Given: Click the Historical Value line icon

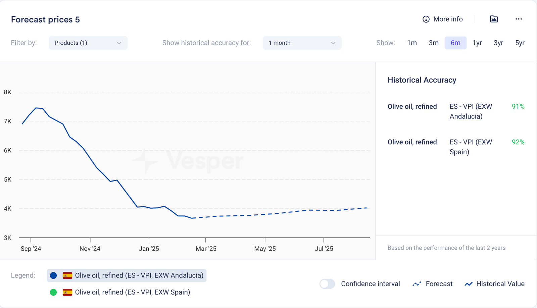Looking at the screenshot, I should [469, 284].
